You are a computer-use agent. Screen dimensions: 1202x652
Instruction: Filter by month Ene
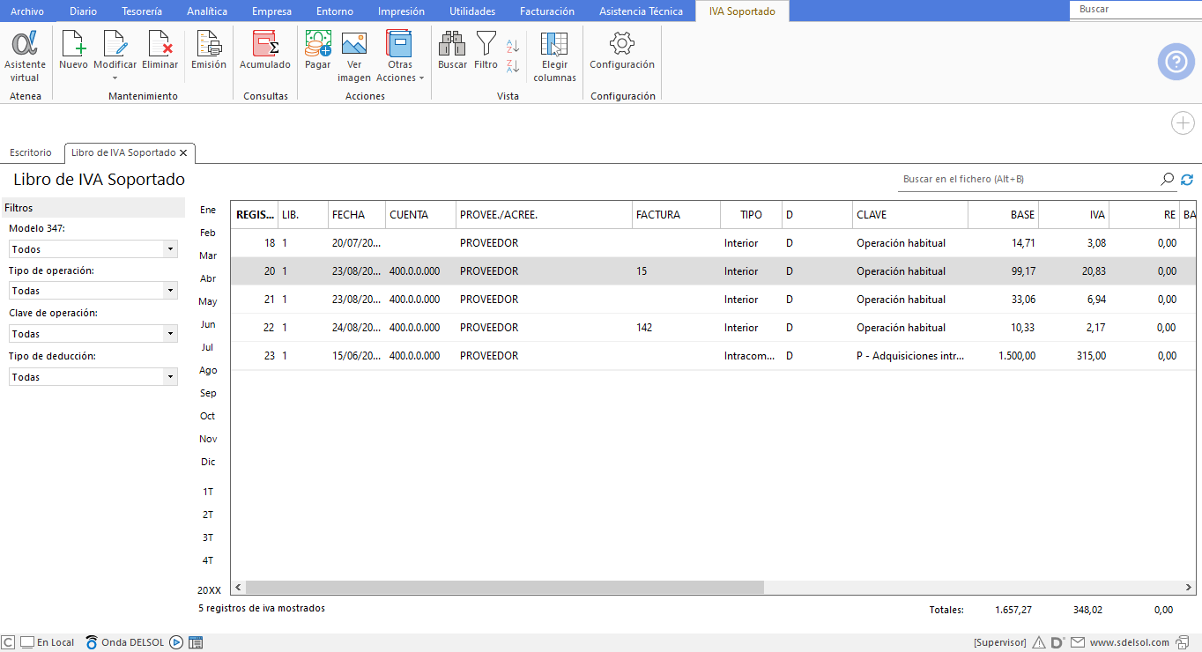(x=208, y=210)
